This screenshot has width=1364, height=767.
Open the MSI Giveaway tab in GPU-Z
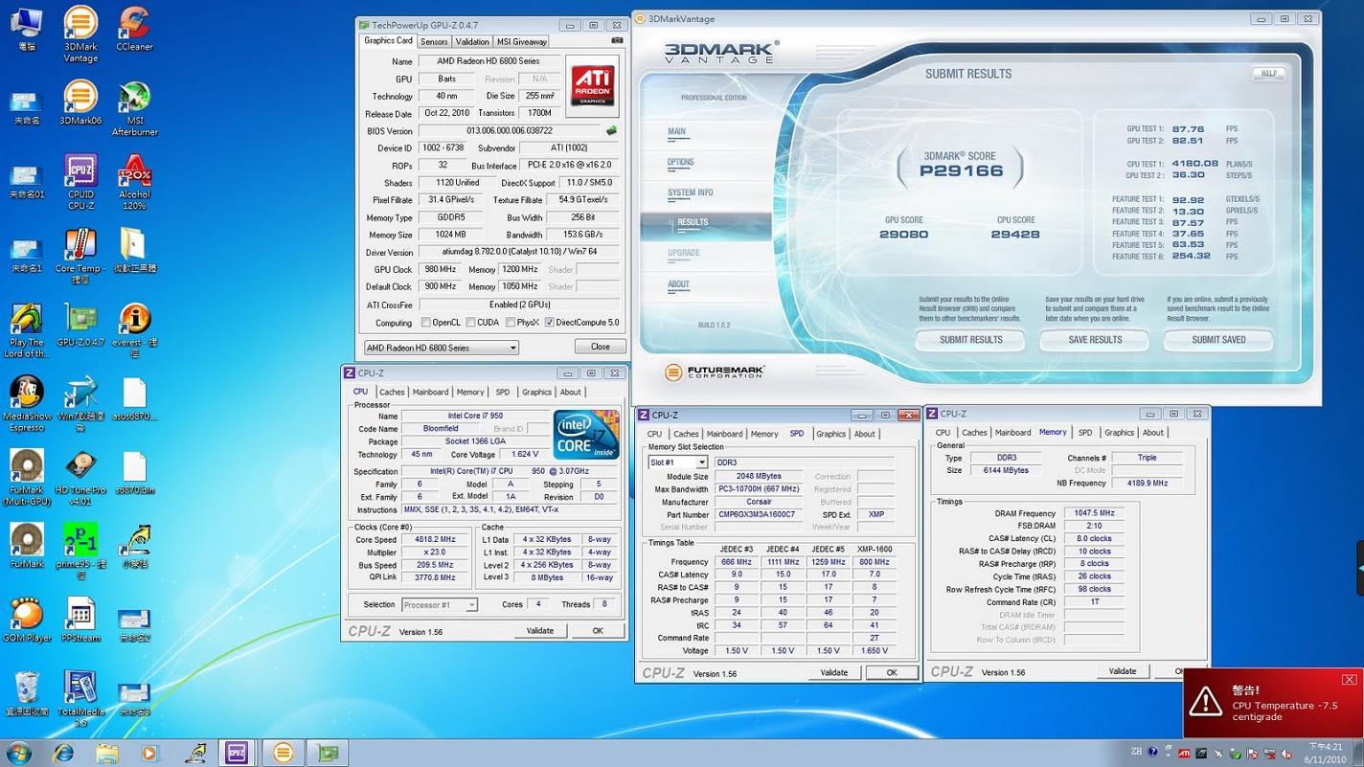point(522,41)
